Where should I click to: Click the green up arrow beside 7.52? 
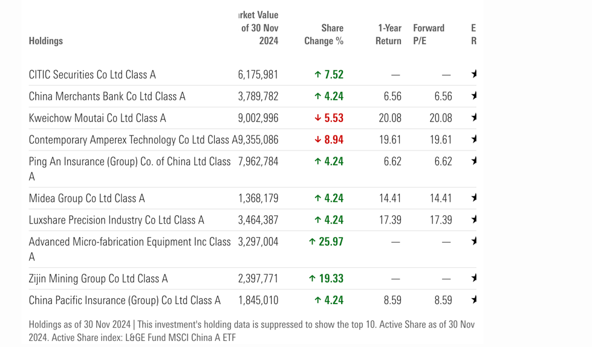(x=318, y=75)
